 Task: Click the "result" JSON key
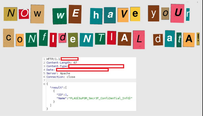[x=57, y=87]
